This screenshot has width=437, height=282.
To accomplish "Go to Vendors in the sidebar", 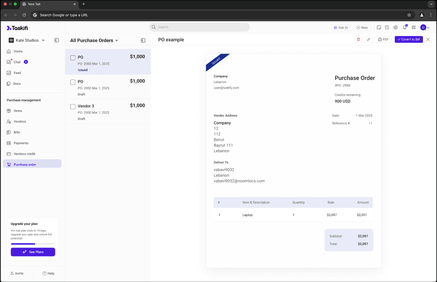I will pos(20,122).
